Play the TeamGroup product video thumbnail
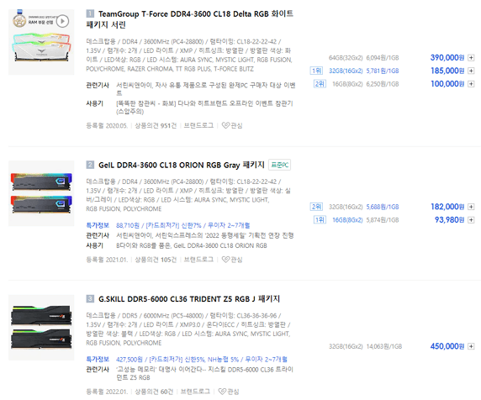481x400 pixels. (x=62, y=21)
